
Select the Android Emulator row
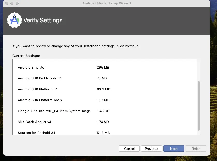pos(32,67)
